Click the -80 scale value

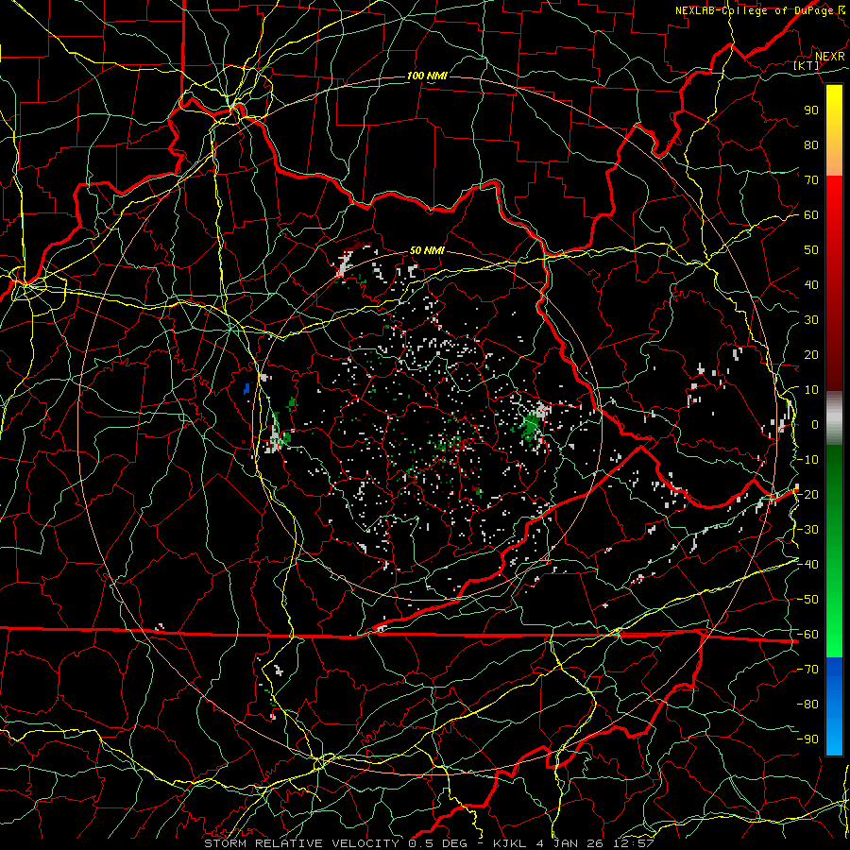807,705
